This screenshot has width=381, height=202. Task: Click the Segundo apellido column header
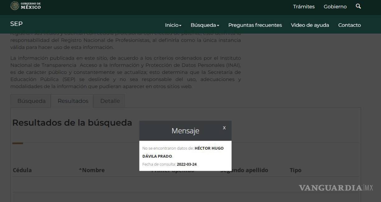246,170
